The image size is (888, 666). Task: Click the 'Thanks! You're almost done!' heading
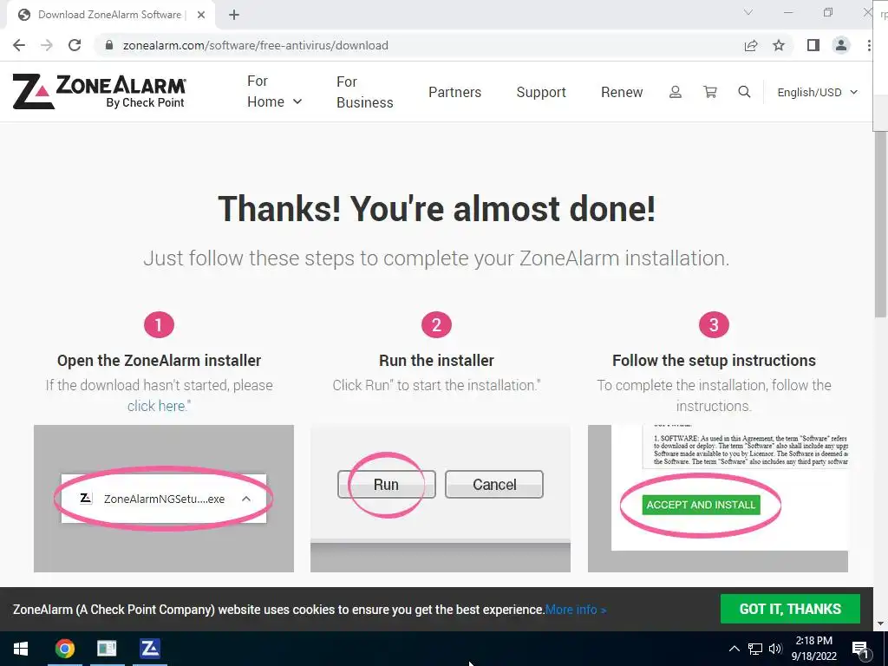(x=437, y=209)
